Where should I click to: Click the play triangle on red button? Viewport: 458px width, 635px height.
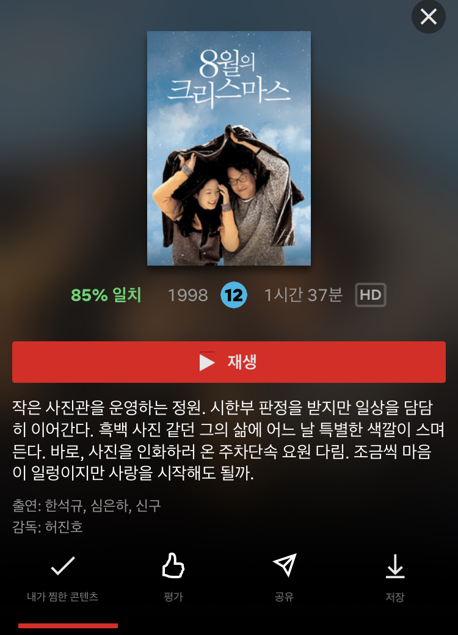tap(207, 362)
